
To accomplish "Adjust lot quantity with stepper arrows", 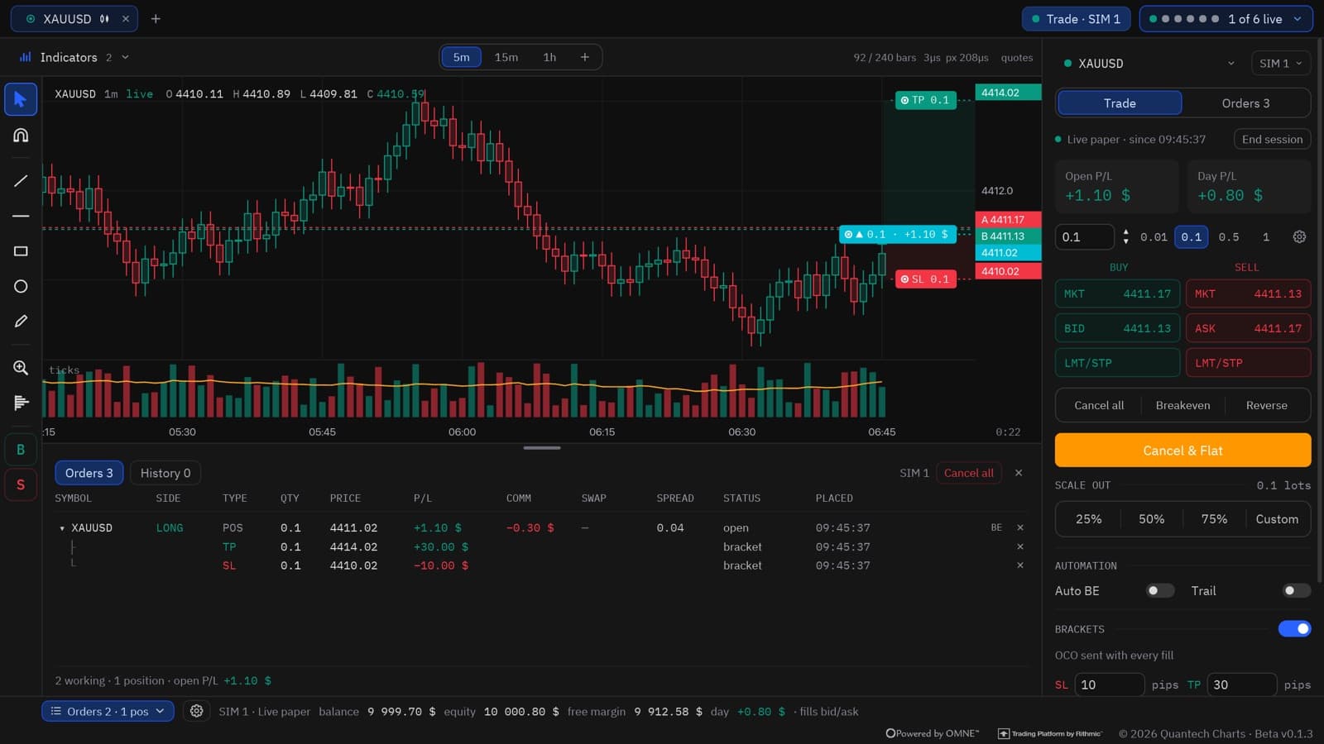I will click(x=1125, y=237).
